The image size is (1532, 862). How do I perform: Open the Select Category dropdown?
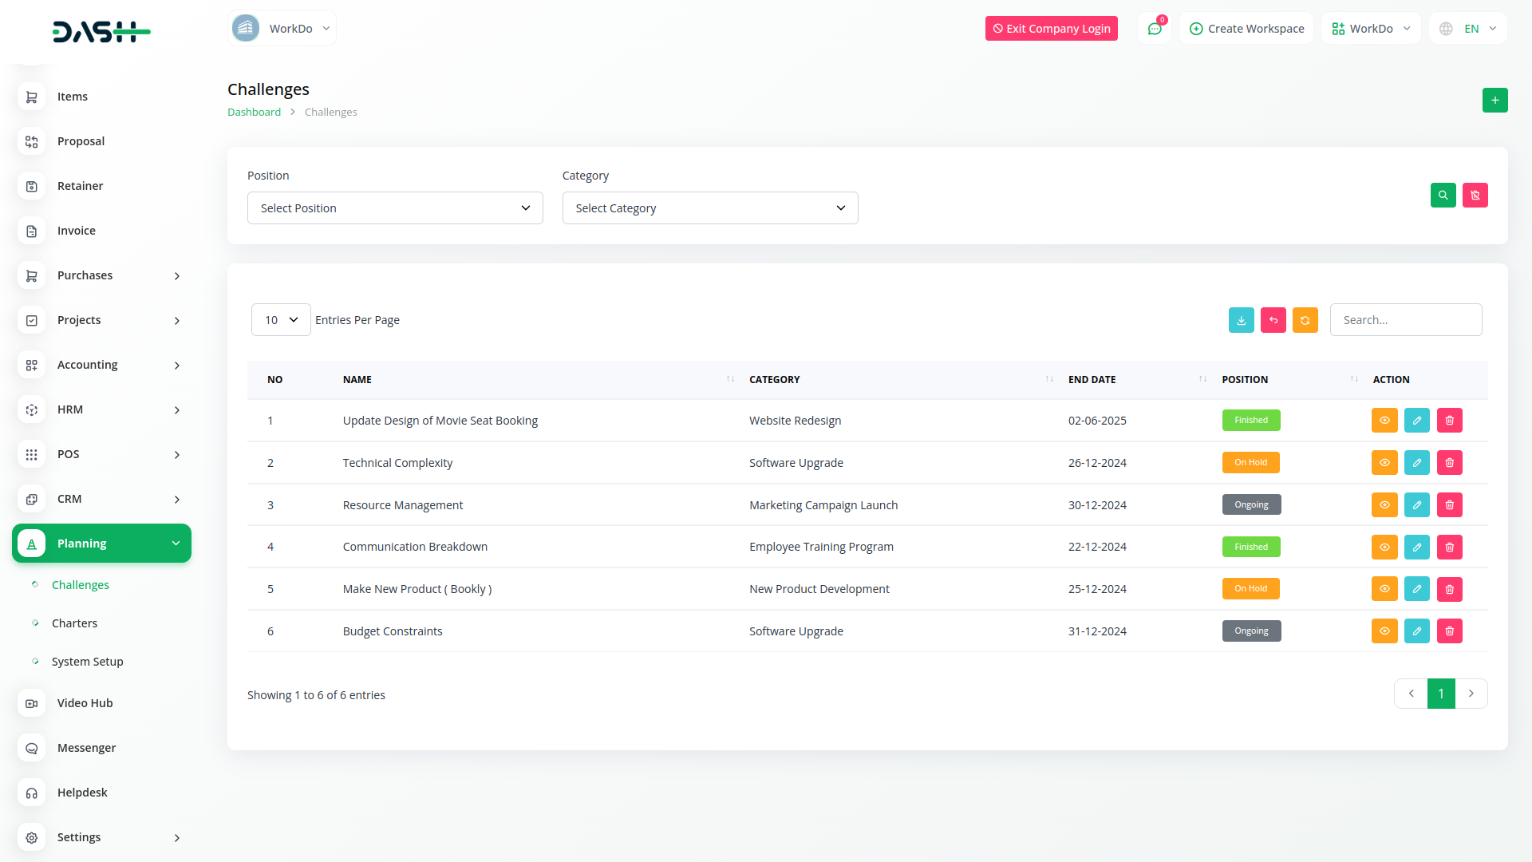coord(709,208)
